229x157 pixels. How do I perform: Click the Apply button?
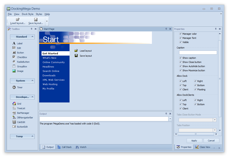pyautogui.click(x=194, y=141)
